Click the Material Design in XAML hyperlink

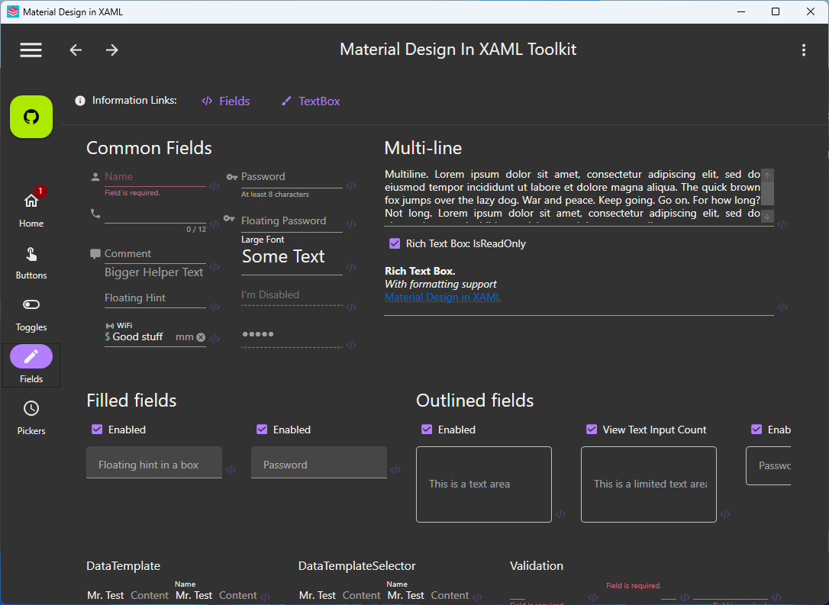(443, 297)
